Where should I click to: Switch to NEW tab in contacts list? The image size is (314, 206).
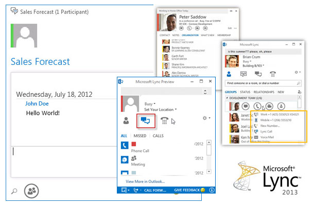[281, 92]
